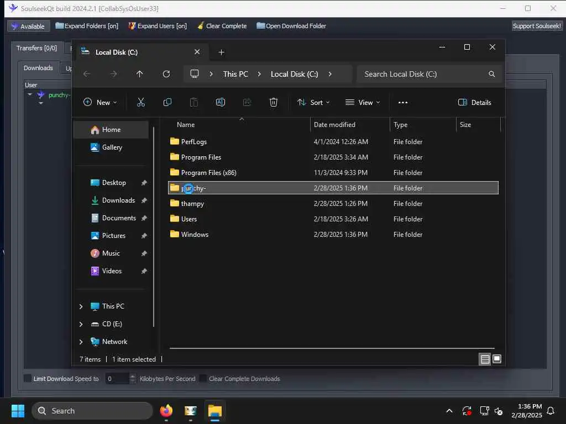Show hidden system tray icons

449,411
